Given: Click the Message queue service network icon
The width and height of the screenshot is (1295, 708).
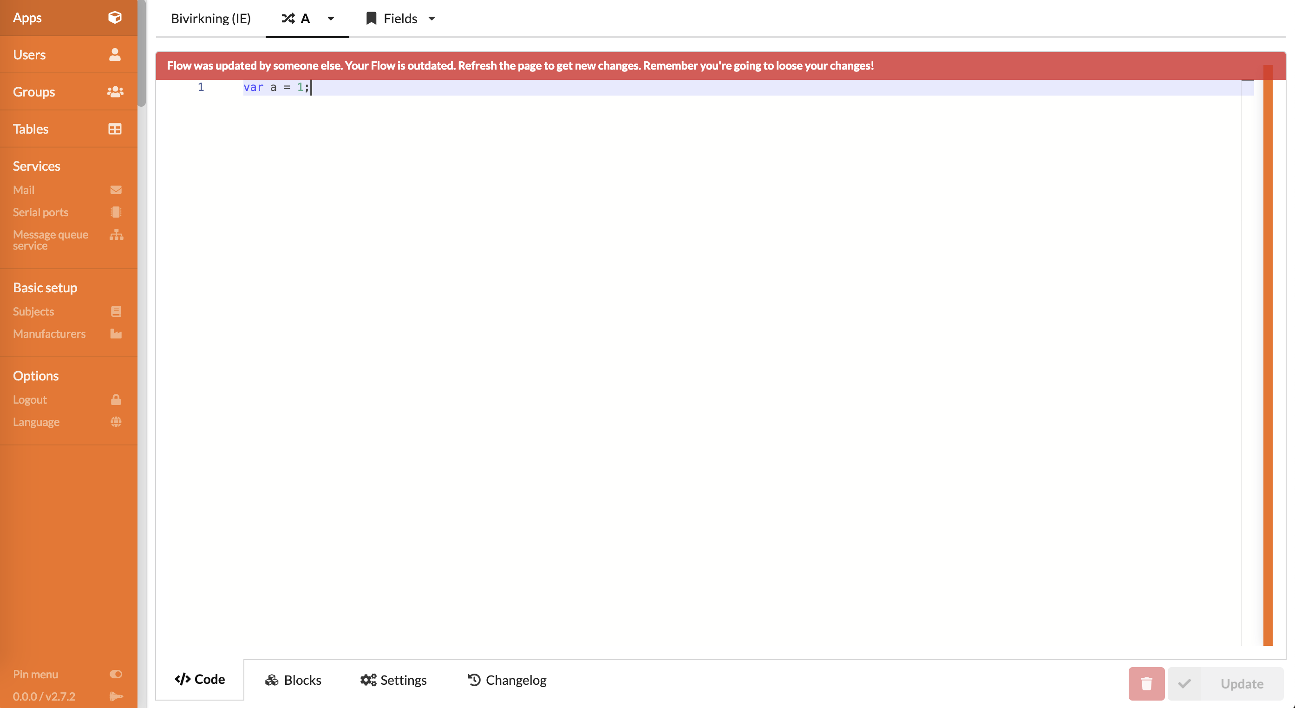Looking at the screenshot, I should coord(116,234).
